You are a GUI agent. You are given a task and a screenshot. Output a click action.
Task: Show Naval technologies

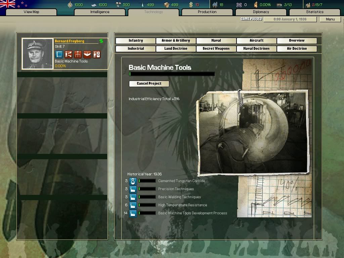[216, 41]
